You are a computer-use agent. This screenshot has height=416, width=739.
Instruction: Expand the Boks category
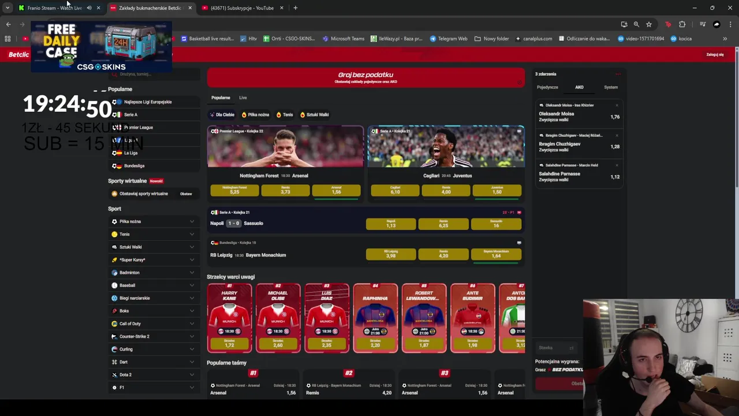click(x=192, y=311)
